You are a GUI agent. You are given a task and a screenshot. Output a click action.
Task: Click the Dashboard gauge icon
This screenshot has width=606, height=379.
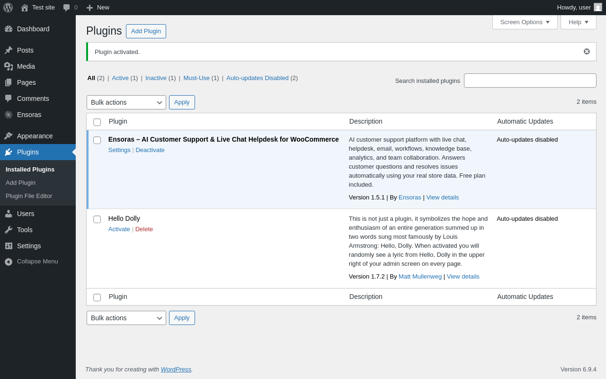pyautogui.click(x=9, y=29)
